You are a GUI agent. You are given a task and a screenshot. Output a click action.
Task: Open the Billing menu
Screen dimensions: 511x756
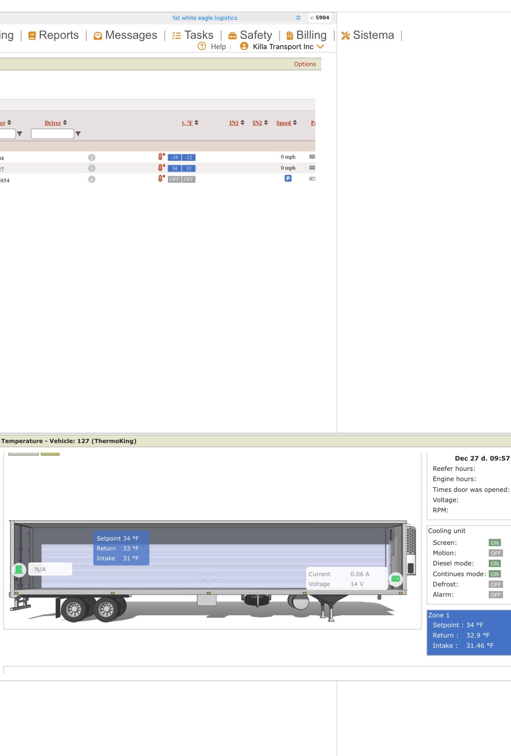306,35
